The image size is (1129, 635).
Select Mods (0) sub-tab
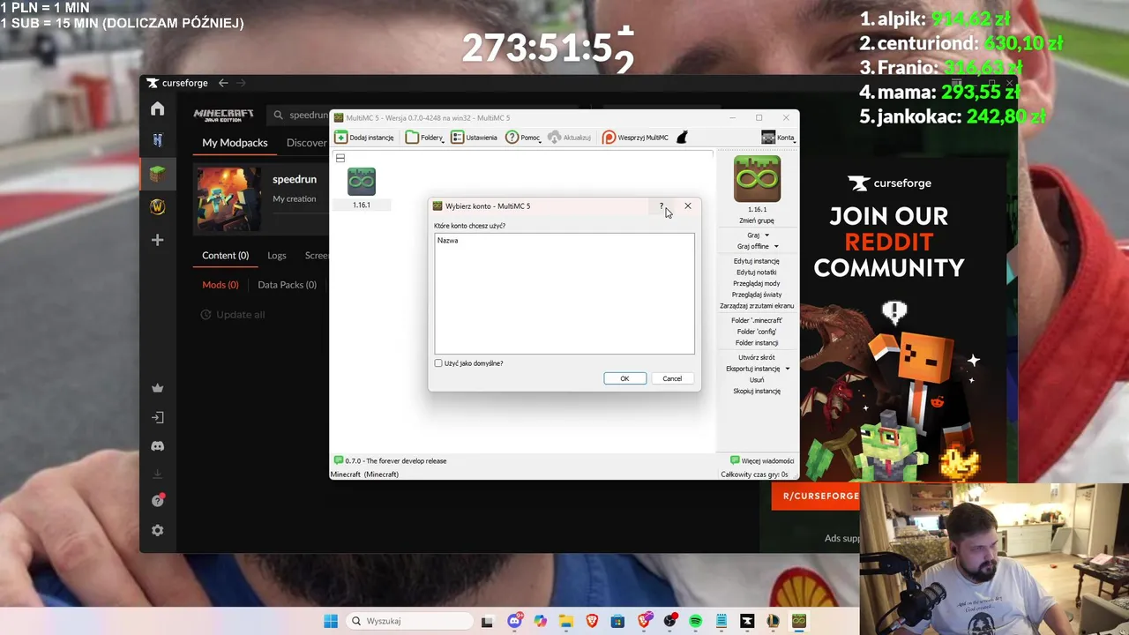coord(221,285)
